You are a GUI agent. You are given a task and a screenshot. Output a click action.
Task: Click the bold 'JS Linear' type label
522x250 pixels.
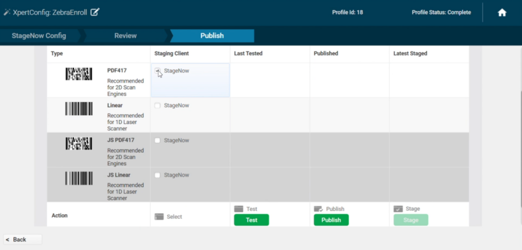118,175
